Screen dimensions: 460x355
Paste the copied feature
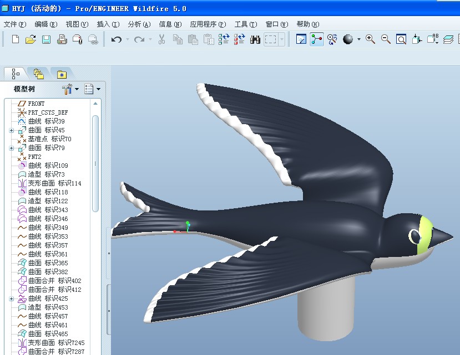(x=193, y=39)
